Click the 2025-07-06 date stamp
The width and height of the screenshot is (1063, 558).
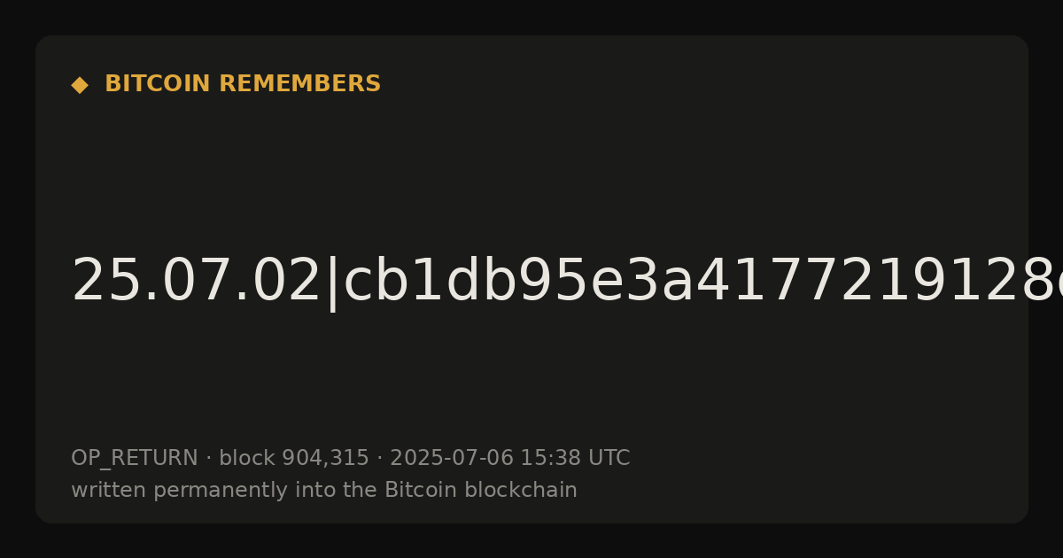tap(451, 459)
